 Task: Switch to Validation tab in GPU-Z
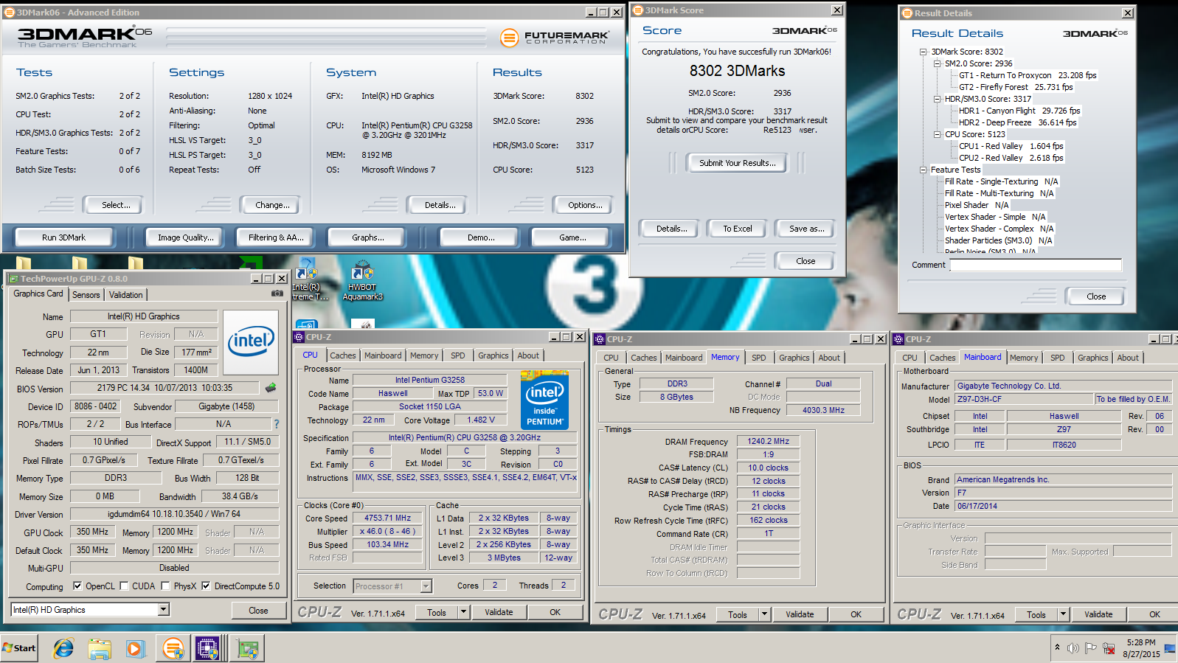[126, 295]
